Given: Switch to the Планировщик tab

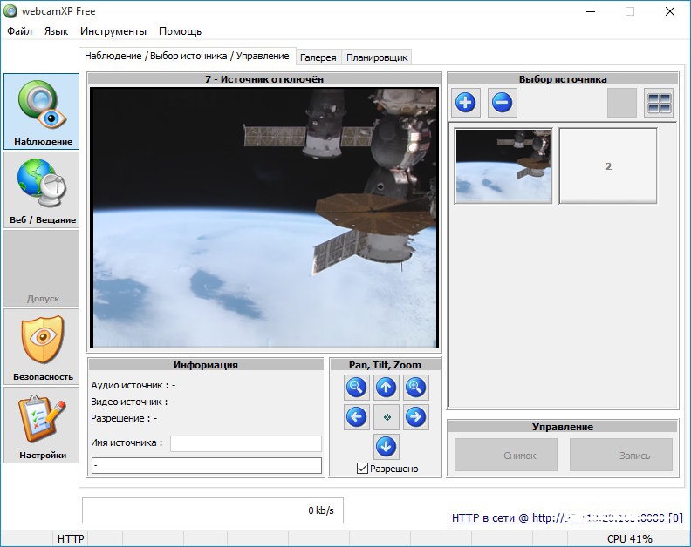Looking at the screenshot, I should click(377, 57).
